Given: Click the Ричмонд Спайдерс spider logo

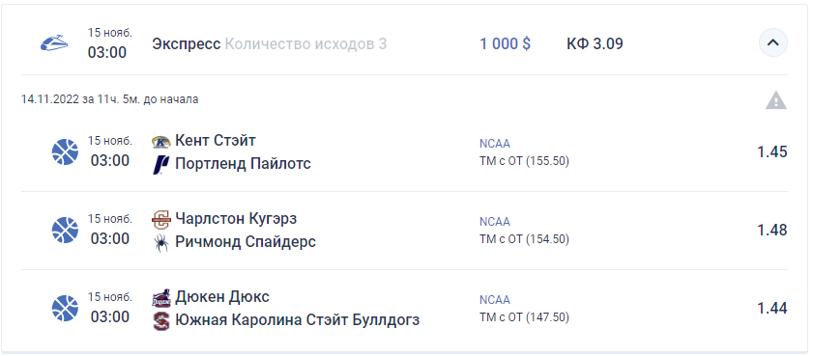Looking at the screenshot, I should click(x=161, y=243).
